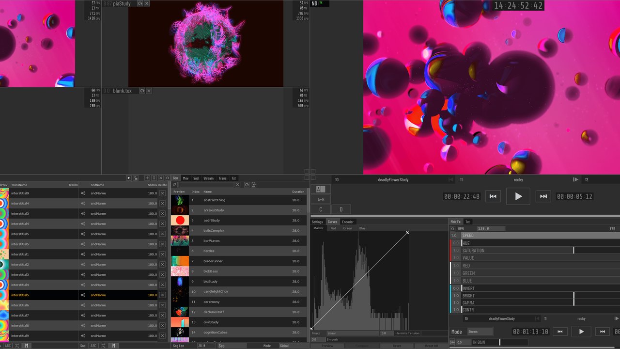
Task: Select ceremony row in the list
Action: [239, 301]
